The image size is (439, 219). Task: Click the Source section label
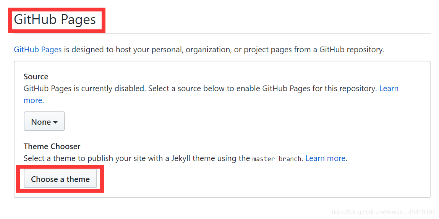[x=36, y=77]
